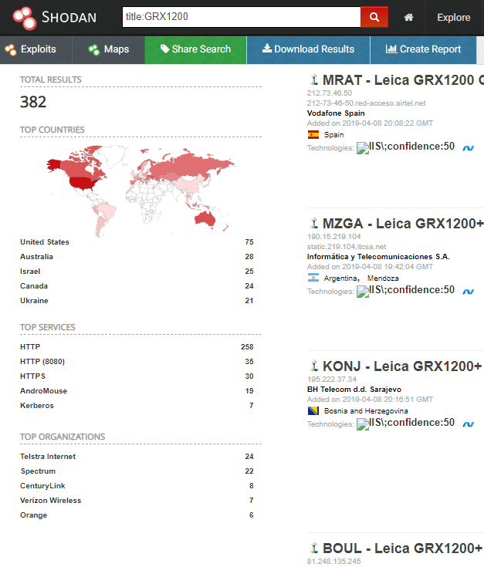Screen dimensions: 484x567
Task: Click the IIS technology image in MRAT result
Action: pyautogui.click(x=363, y=148)
